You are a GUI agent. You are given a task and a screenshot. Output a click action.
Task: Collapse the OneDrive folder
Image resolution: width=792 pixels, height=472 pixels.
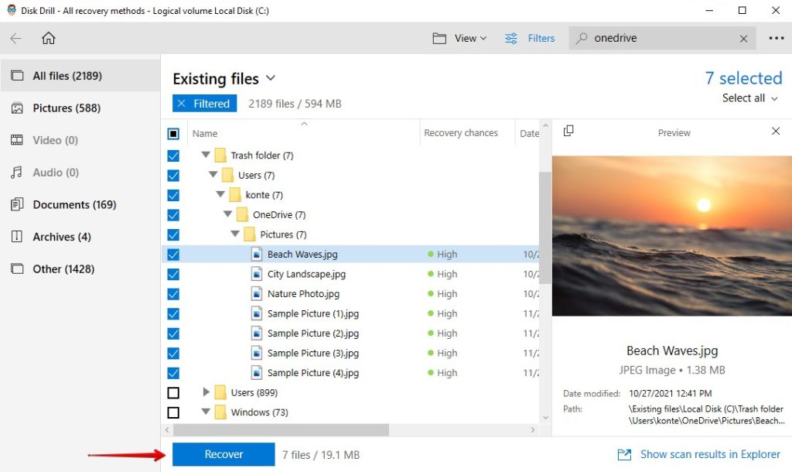tap(227, 214)
